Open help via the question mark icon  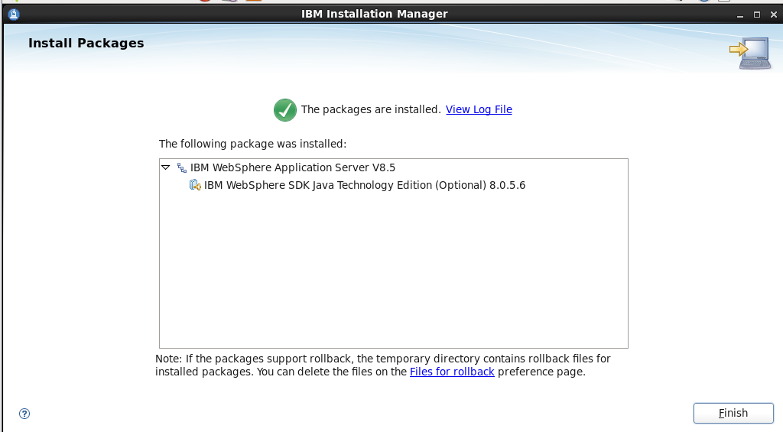(24, 414)
